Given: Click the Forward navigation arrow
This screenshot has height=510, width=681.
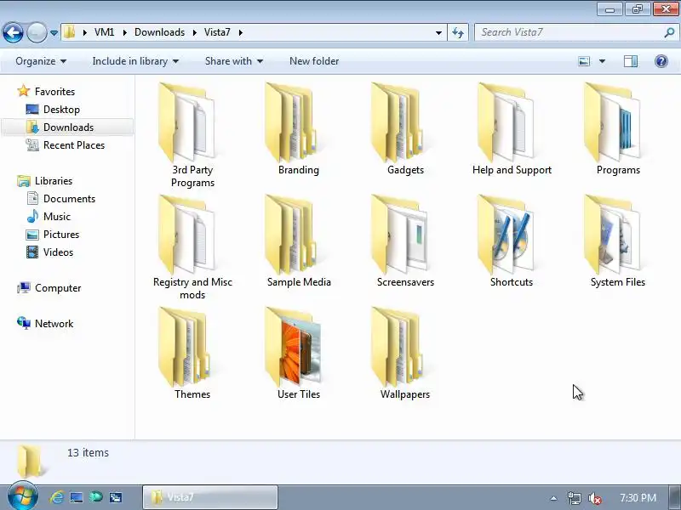Looking at the screenshot, I should (37, 32).
